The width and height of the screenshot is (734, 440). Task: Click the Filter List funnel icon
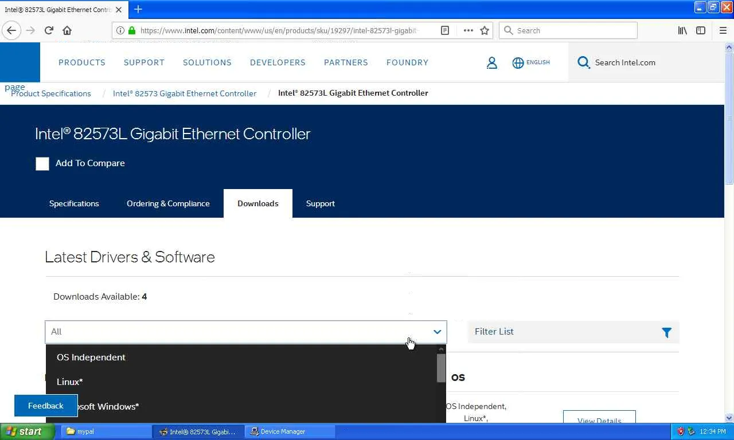666,332
